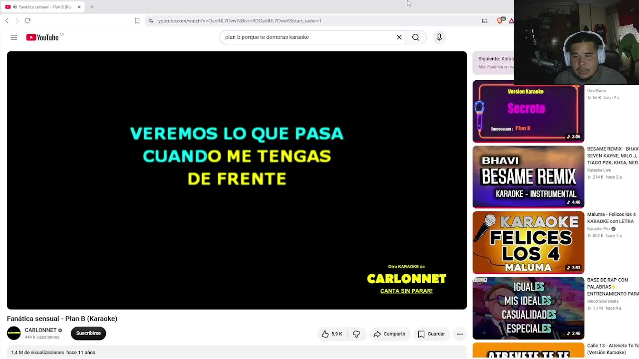View site information next to the URL

151,21
